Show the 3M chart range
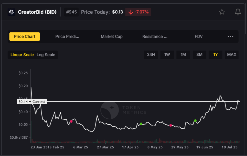The image size is (247, 156). [x=200, y=55]
